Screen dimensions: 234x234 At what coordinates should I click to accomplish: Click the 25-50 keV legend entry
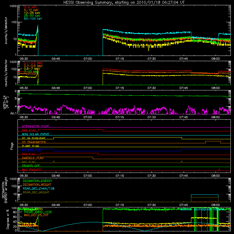[32, 16]
